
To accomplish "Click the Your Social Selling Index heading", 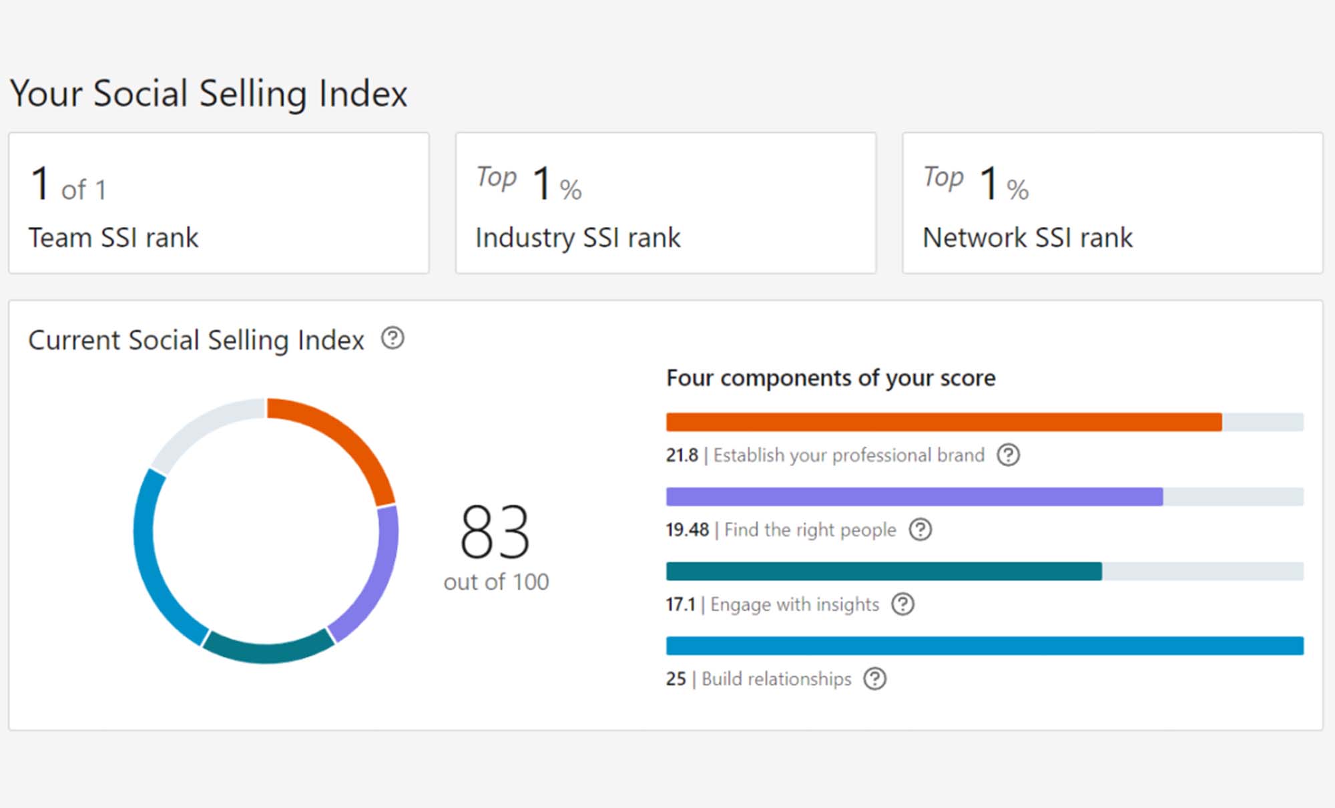I will (x=208, y=93).
